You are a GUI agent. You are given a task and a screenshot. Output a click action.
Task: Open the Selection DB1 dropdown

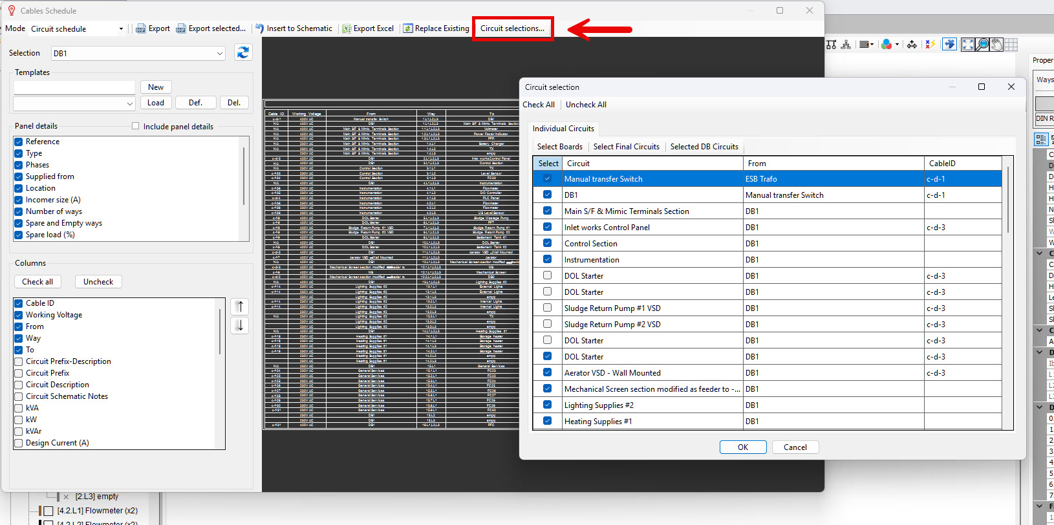coord(220,54)
